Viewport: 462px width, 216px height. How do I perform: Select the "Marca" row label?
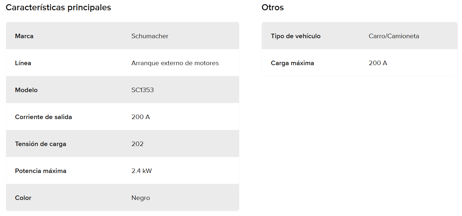point(24,36)
